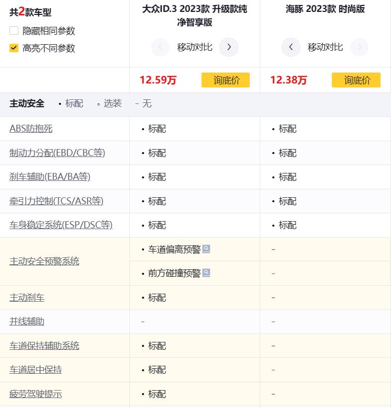Click the 大众ID.3 2023款 model title
Viewport: 391px width, 408px height.
coord(195,15)
